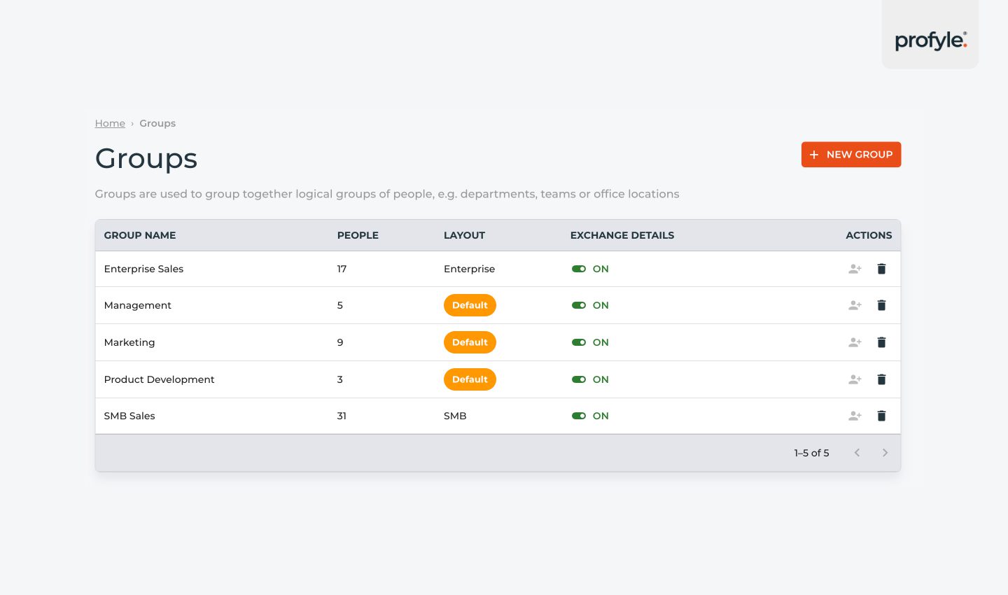The width and height of the screenshot is (1008, 595).
Task: Click the Enterprise layout cell
Action: click(469, 269)
